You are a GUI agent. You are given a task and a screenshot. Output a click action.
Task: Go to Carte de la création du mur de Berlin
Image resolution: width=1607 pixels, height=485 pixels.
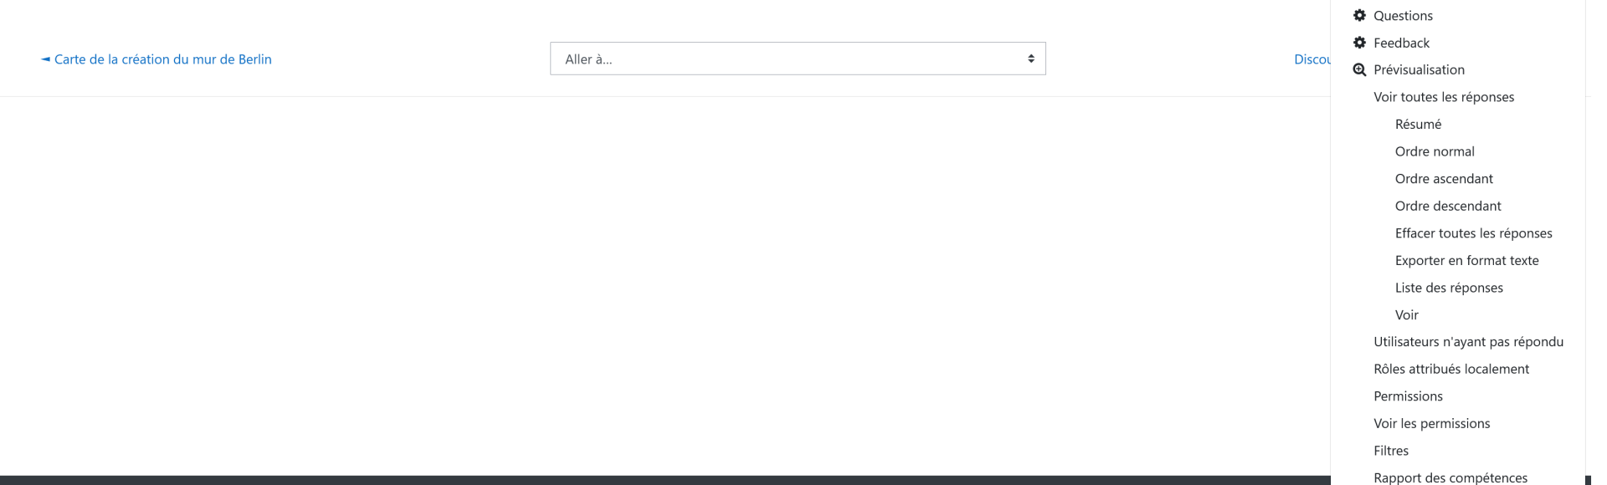157,59
